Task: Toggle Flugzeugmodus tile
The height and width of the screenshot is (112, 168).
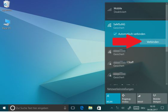Action: click(x=128, y=99)
